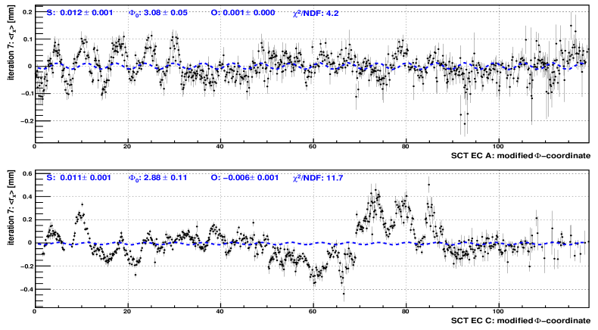The width and height of the screenshot is (598, 330).
Task: Click y-axis tick label −0.4 in bottom plot
Action: click(24, 289)
